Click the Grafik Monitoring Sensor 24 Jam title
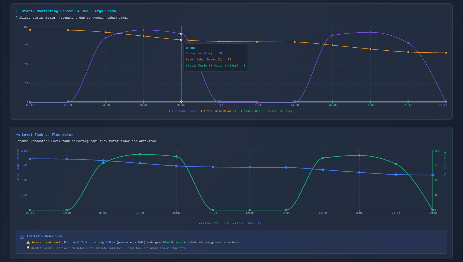This screenshot has height=262, width=463. pos(69,11)
